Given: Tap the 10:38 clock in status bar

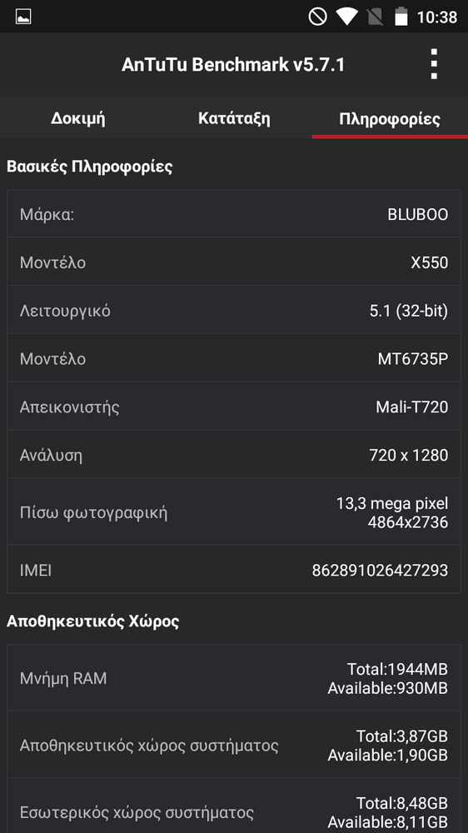Looking at the screenshot, I should point(436,17).
